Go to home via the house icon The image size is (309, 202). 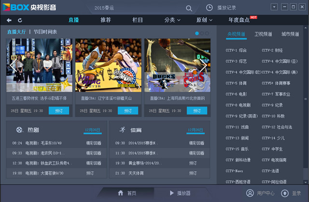click(x=121, y=193)
